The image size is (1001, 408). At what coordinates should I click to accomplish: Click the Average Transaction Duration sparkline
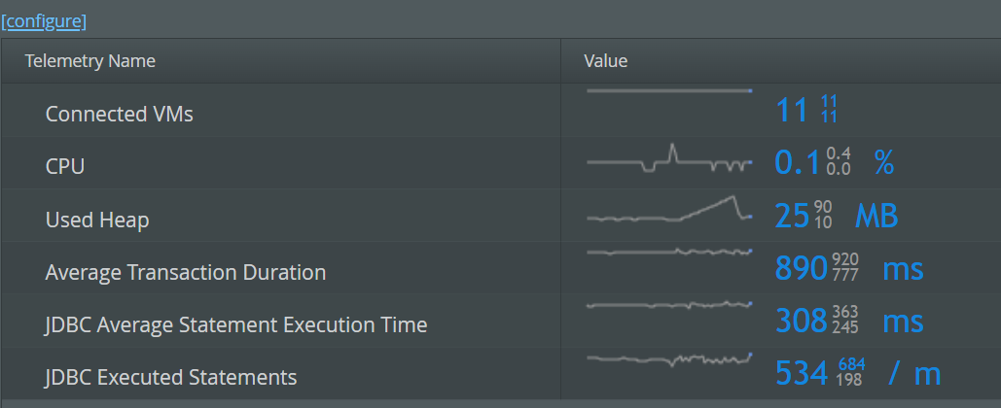click(x=669, y=252)
